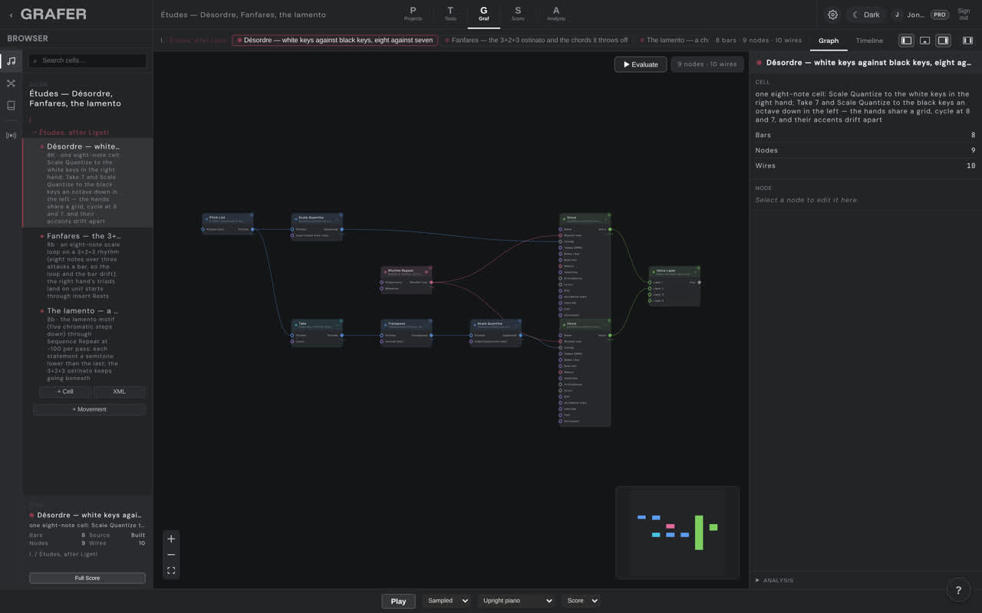Add a new Movement
Screen dimensions: 982x613
(x=89, y=409)
